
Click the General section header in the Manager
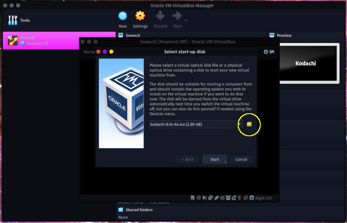pos(133,36)
